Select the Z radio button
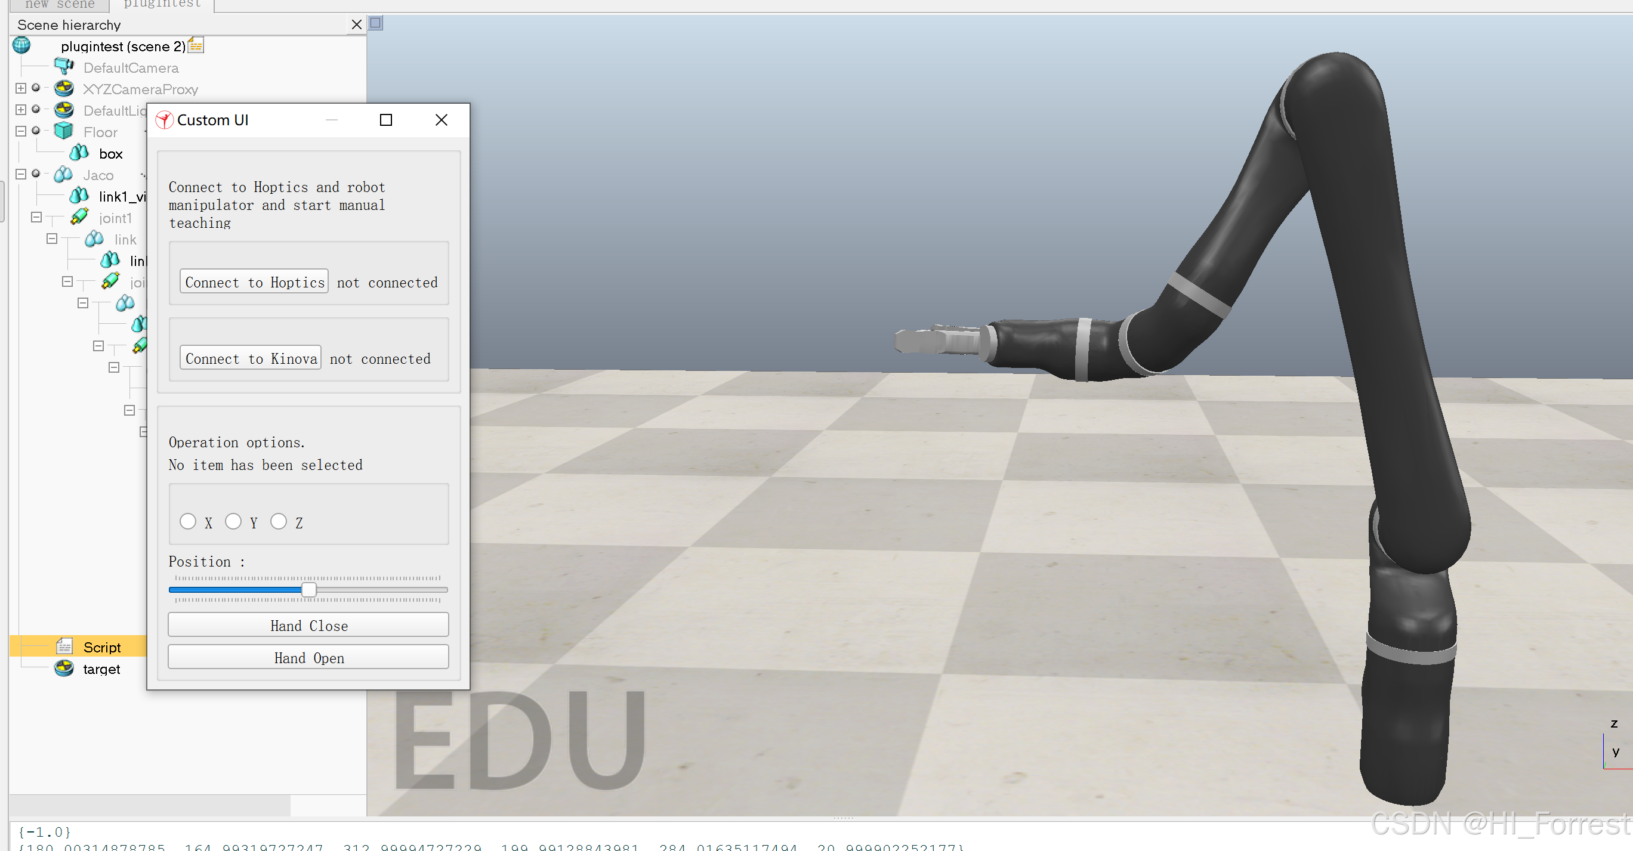 point(278,521)
